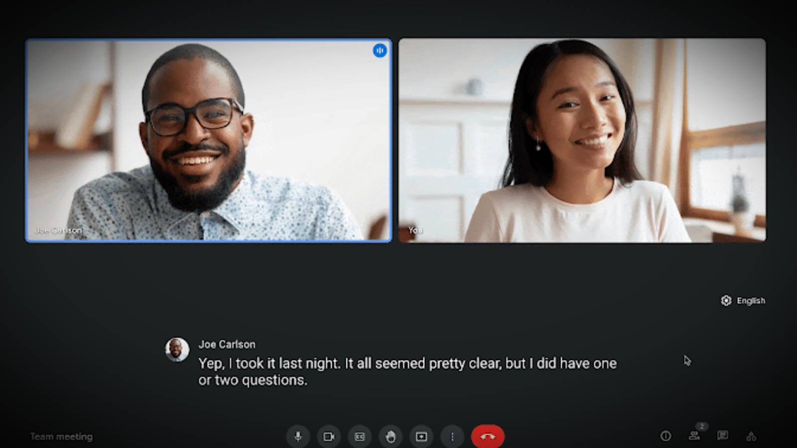Screen dimensions: 797x448
Task: Select Joe Carlson's video tile
Action: click(x=208, y=139)
